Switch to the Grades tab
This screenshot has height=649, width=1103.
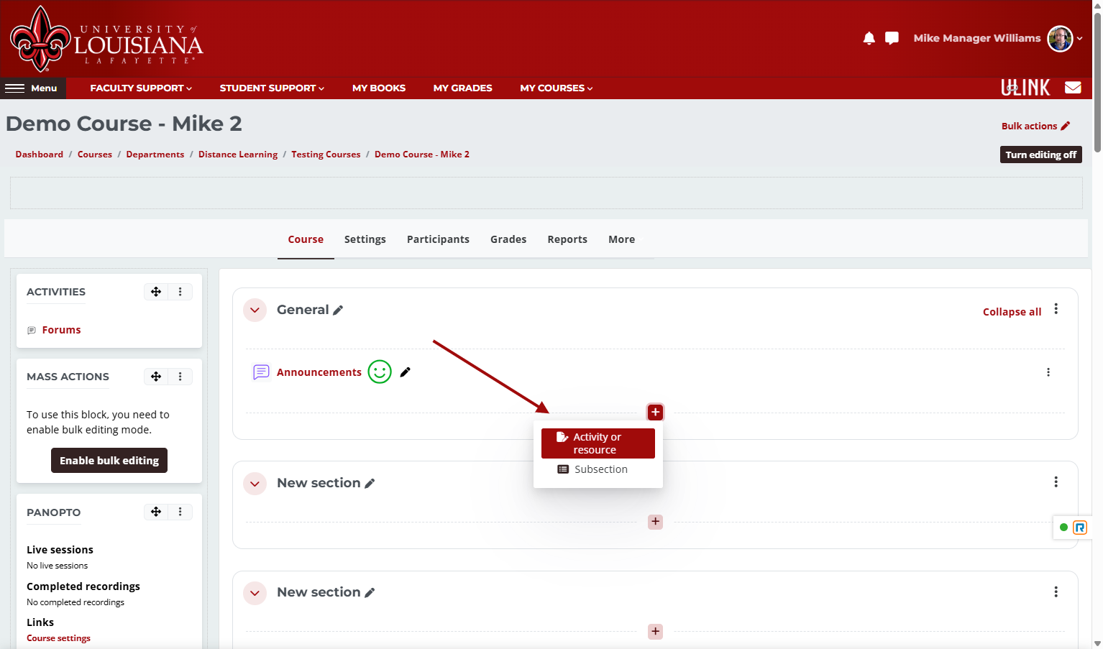click(x=508, y=239)
